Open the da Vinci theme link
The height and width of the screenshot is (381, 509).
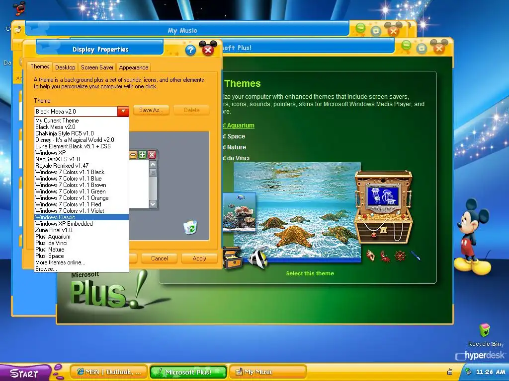pyautogui.click(x=236, y=158)
